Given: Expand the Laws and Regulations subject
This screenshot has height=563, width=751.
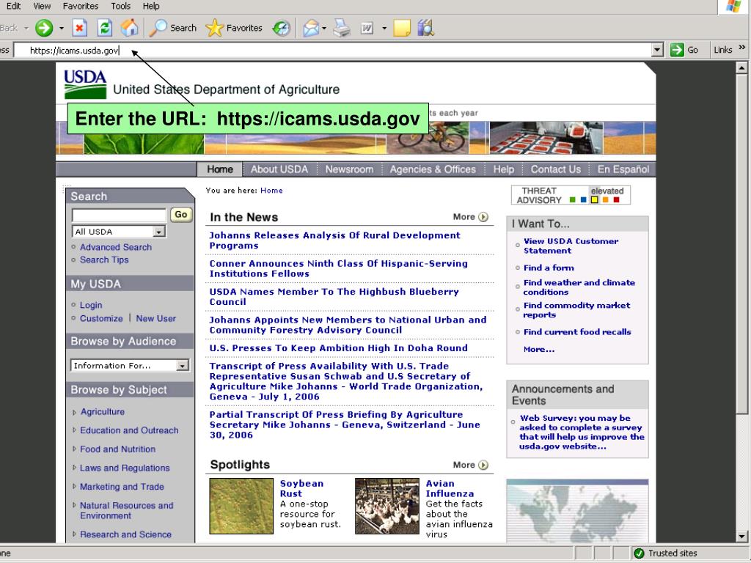Looking at the screenshot, I should 74,468.
